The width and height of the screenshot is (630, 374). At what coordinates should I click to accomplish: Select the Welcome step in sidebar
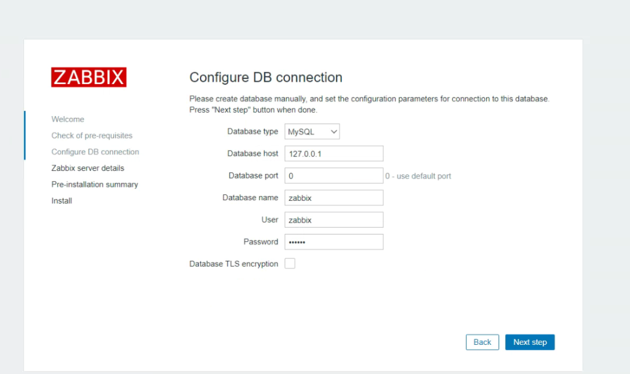click(x=68, y=119)
